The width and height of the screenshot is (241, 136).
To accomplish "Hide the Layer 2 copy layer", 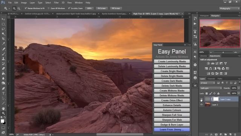I will click(201, 99).
